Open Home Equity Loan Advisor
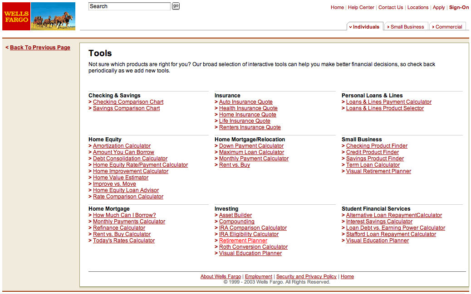 [126, 190]
